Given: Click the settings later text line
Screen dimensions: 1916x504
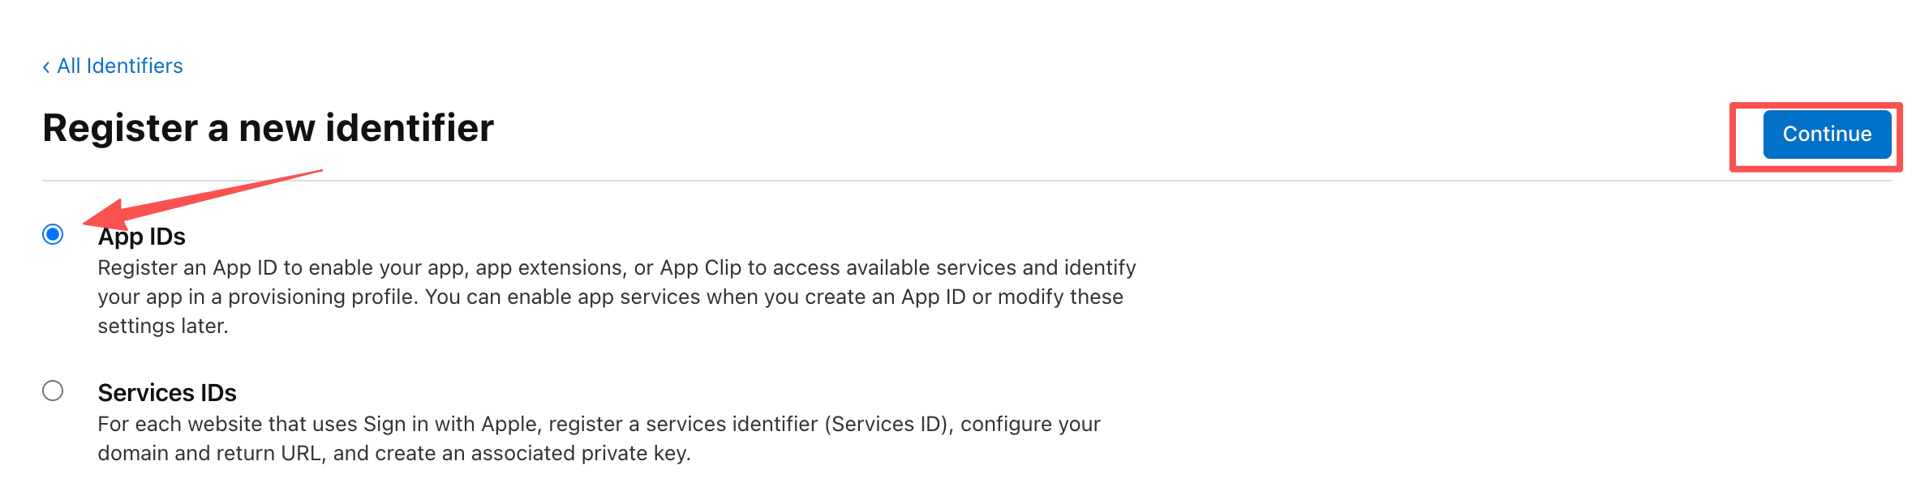Looking at the screenshot, I should (163, 327).
